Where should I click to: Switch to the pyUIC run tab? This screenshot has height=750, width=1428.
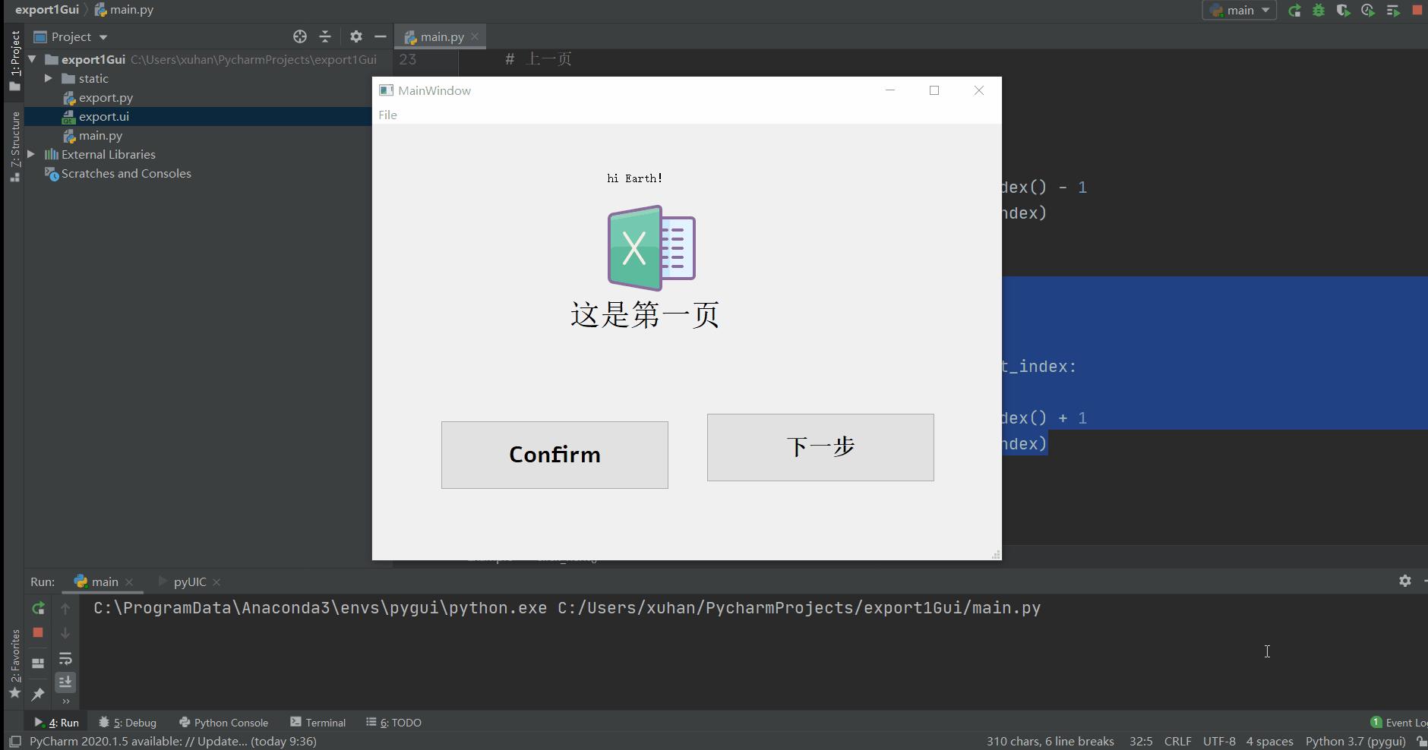[188, 581]
